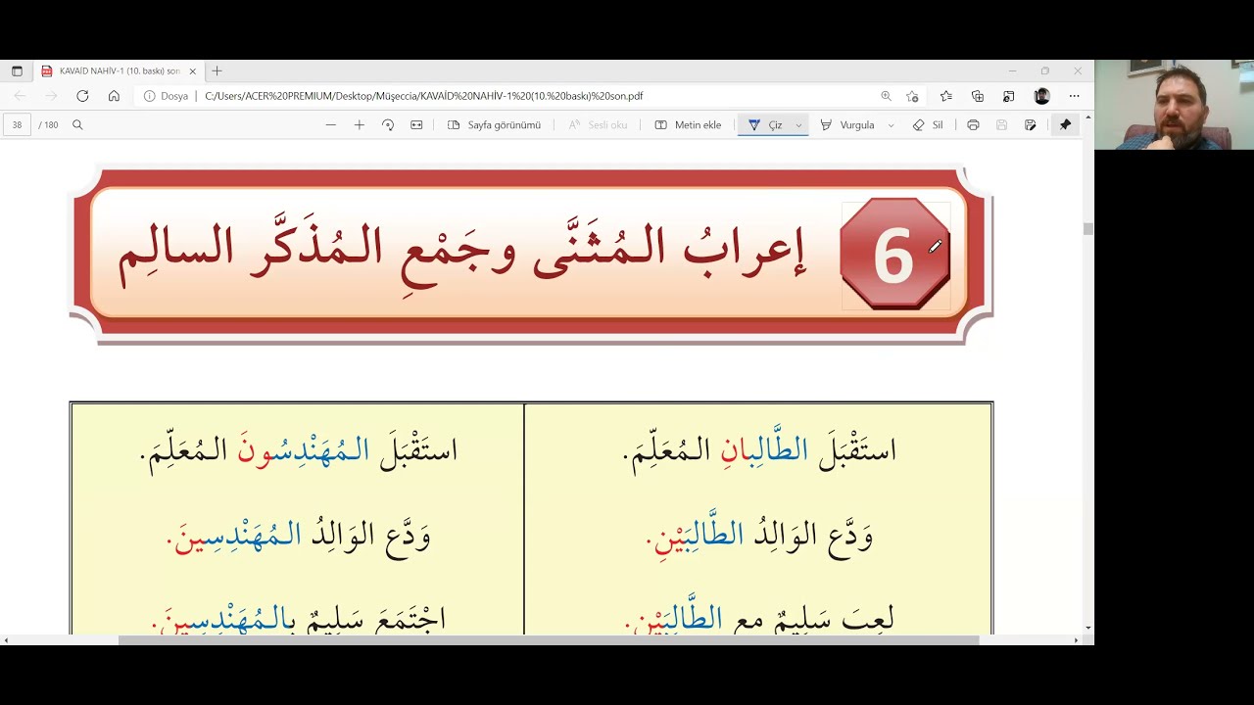Image resolution: width=1254 pixels, height=705 pixels.
Task: Open PDF search magnifier
Action: [x=77, y=125]
